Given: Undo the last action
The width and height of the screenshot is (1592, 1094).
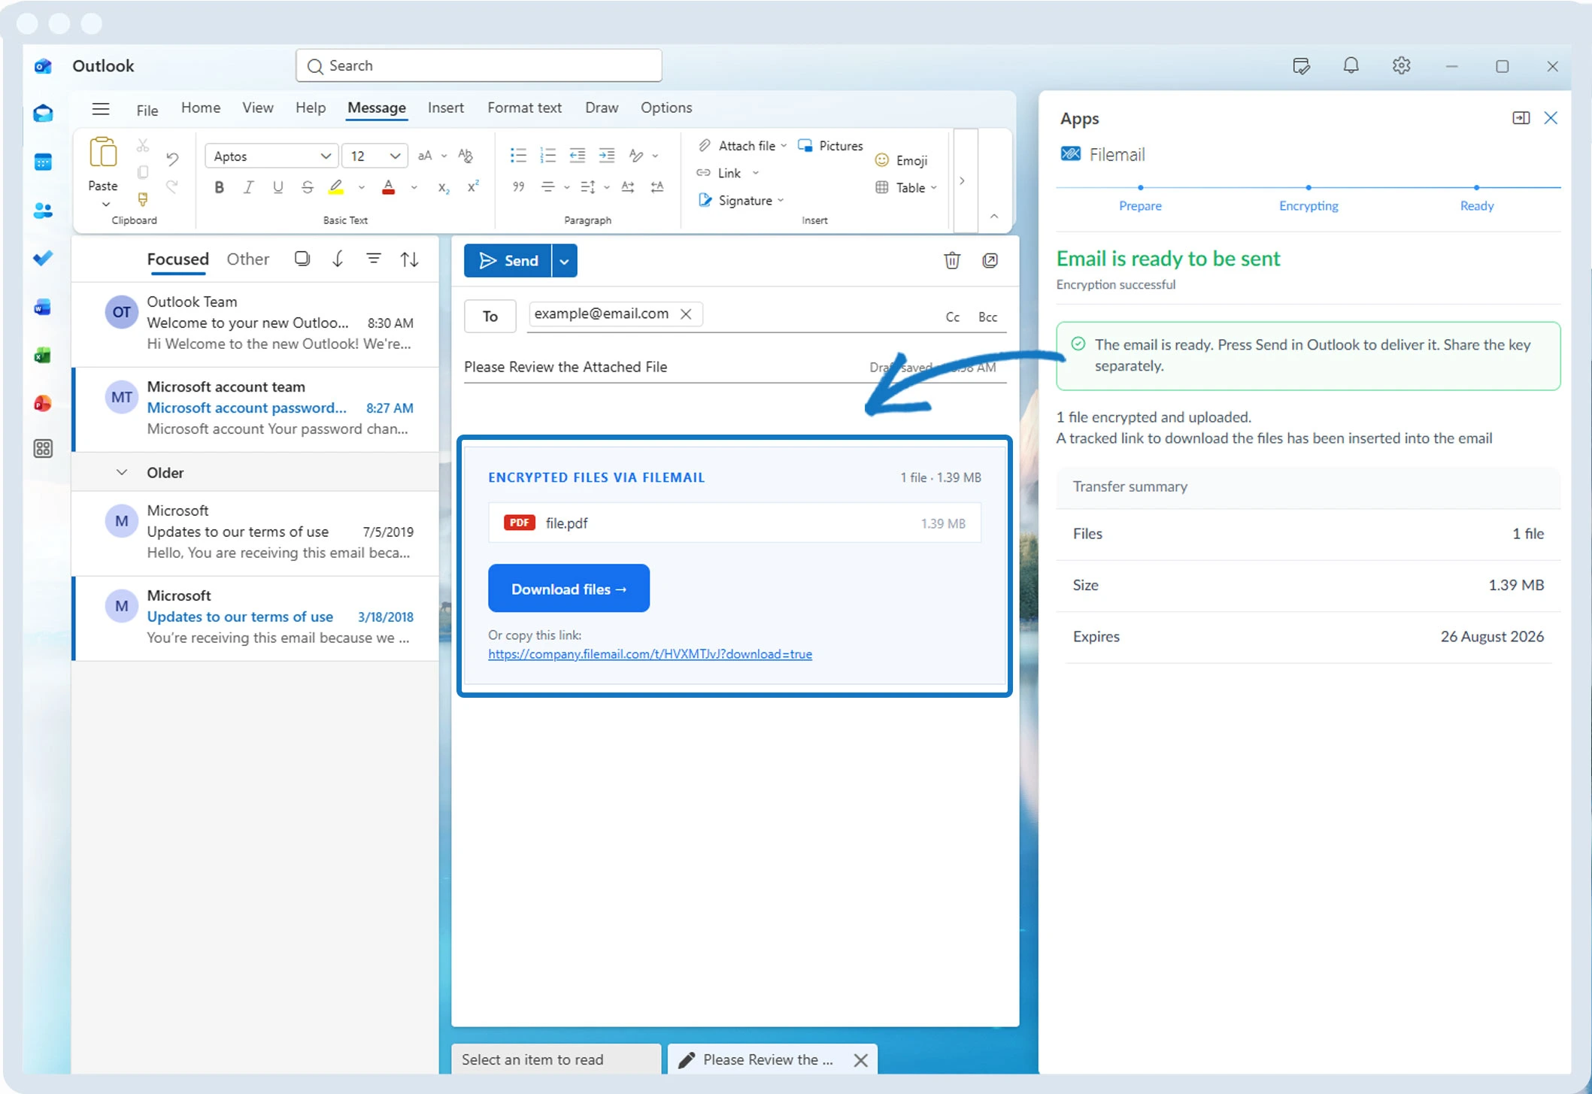Looking at the screenshot, I should 172,158.
